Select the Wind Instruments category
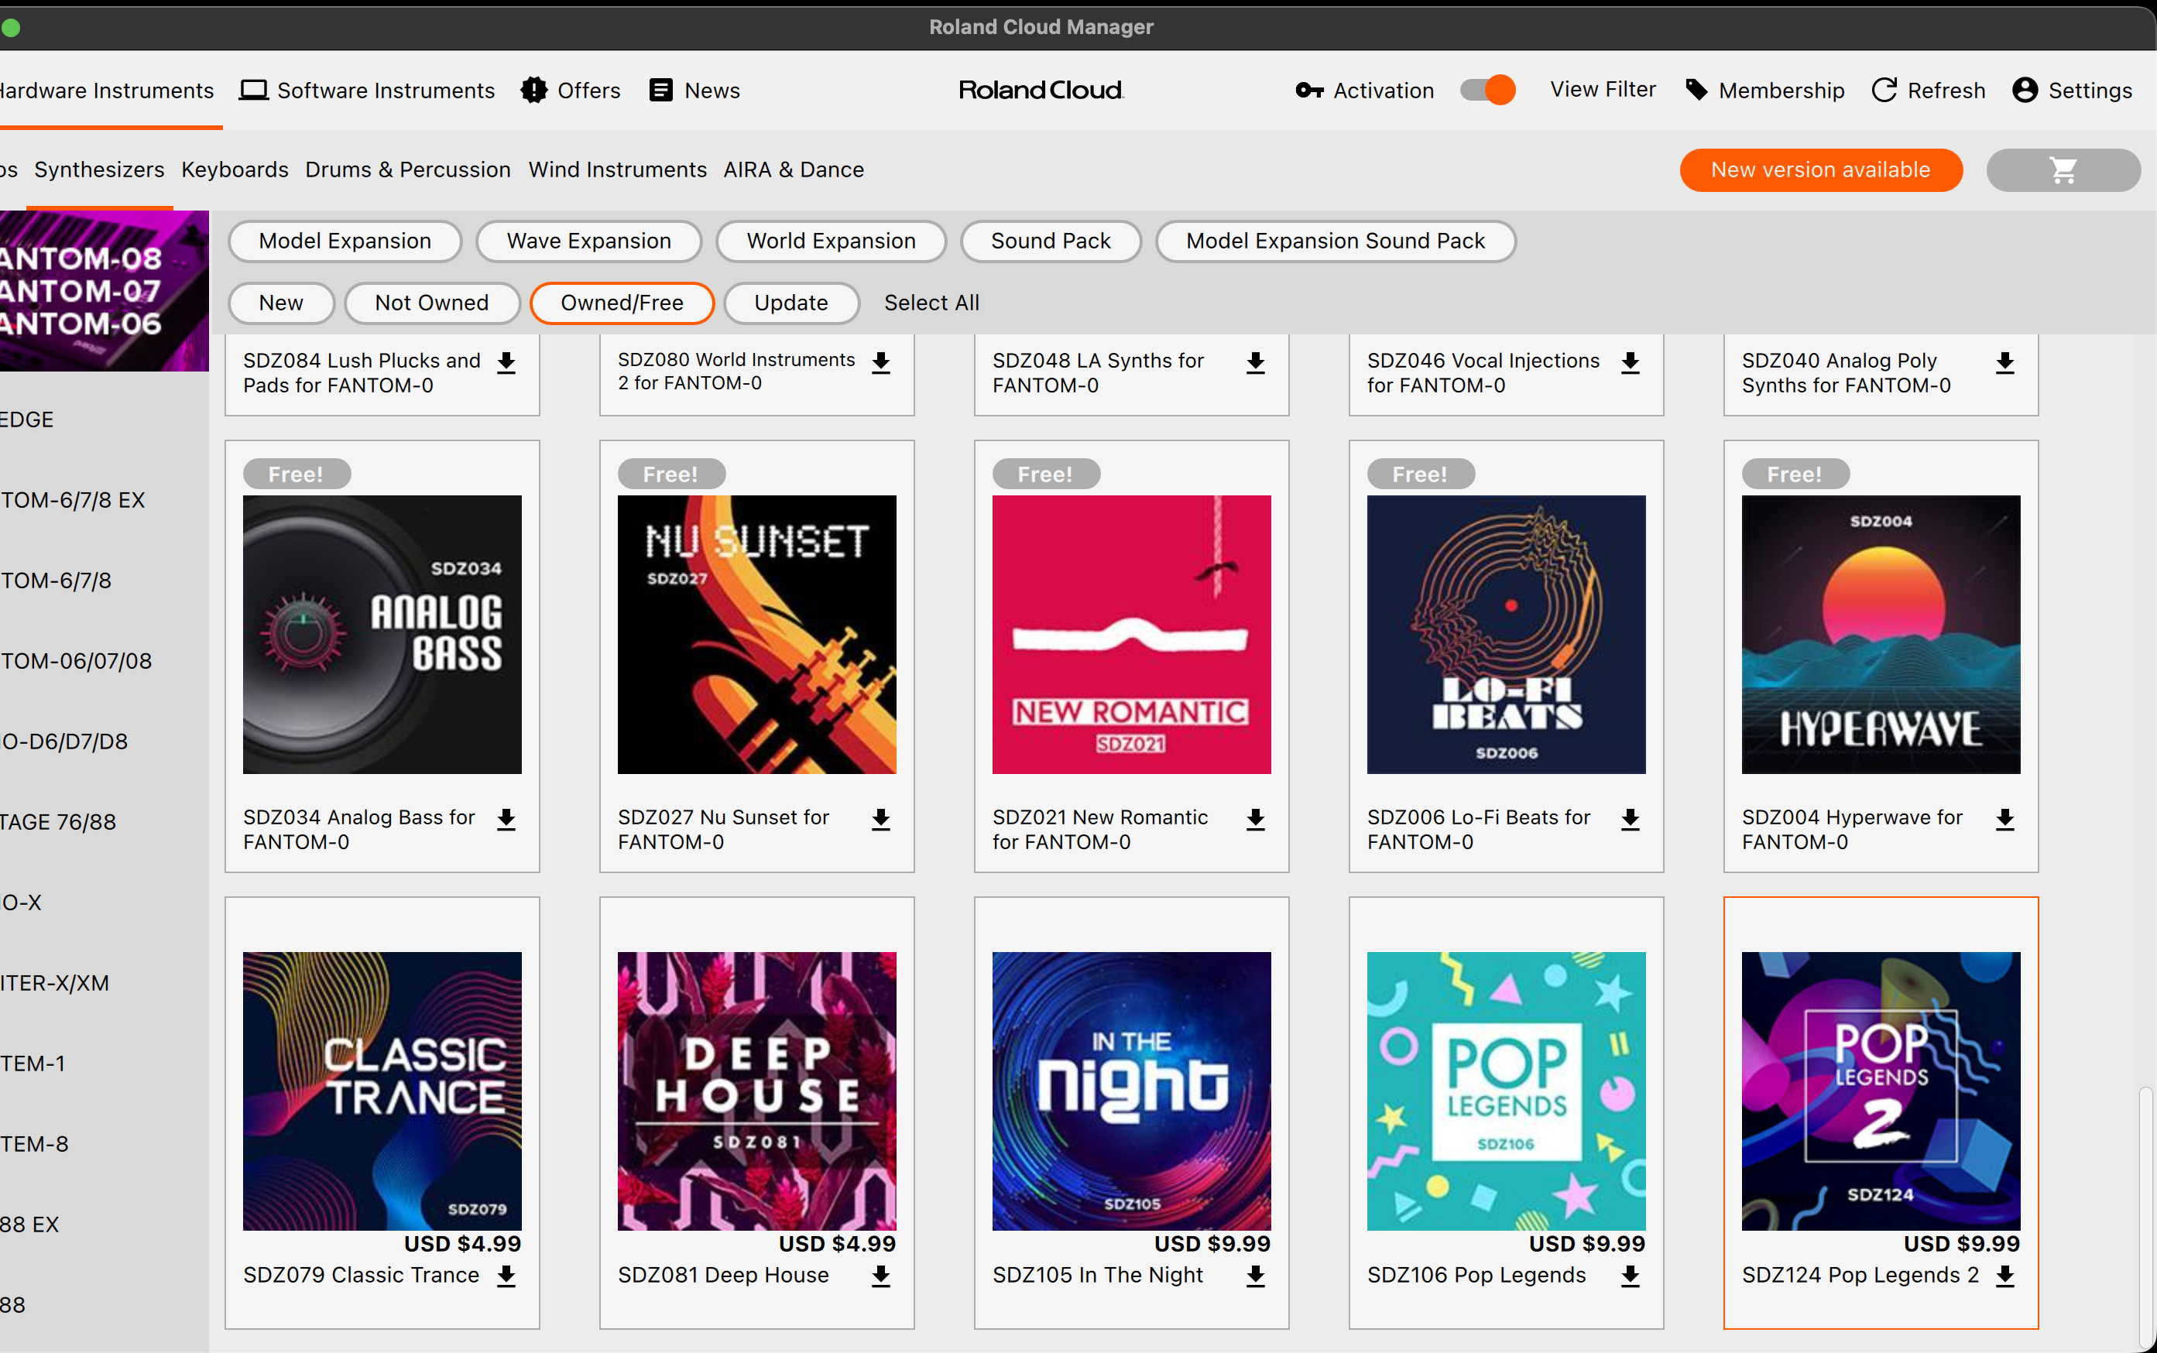This screenshot has height=1353, width=2157. [618, 169]
